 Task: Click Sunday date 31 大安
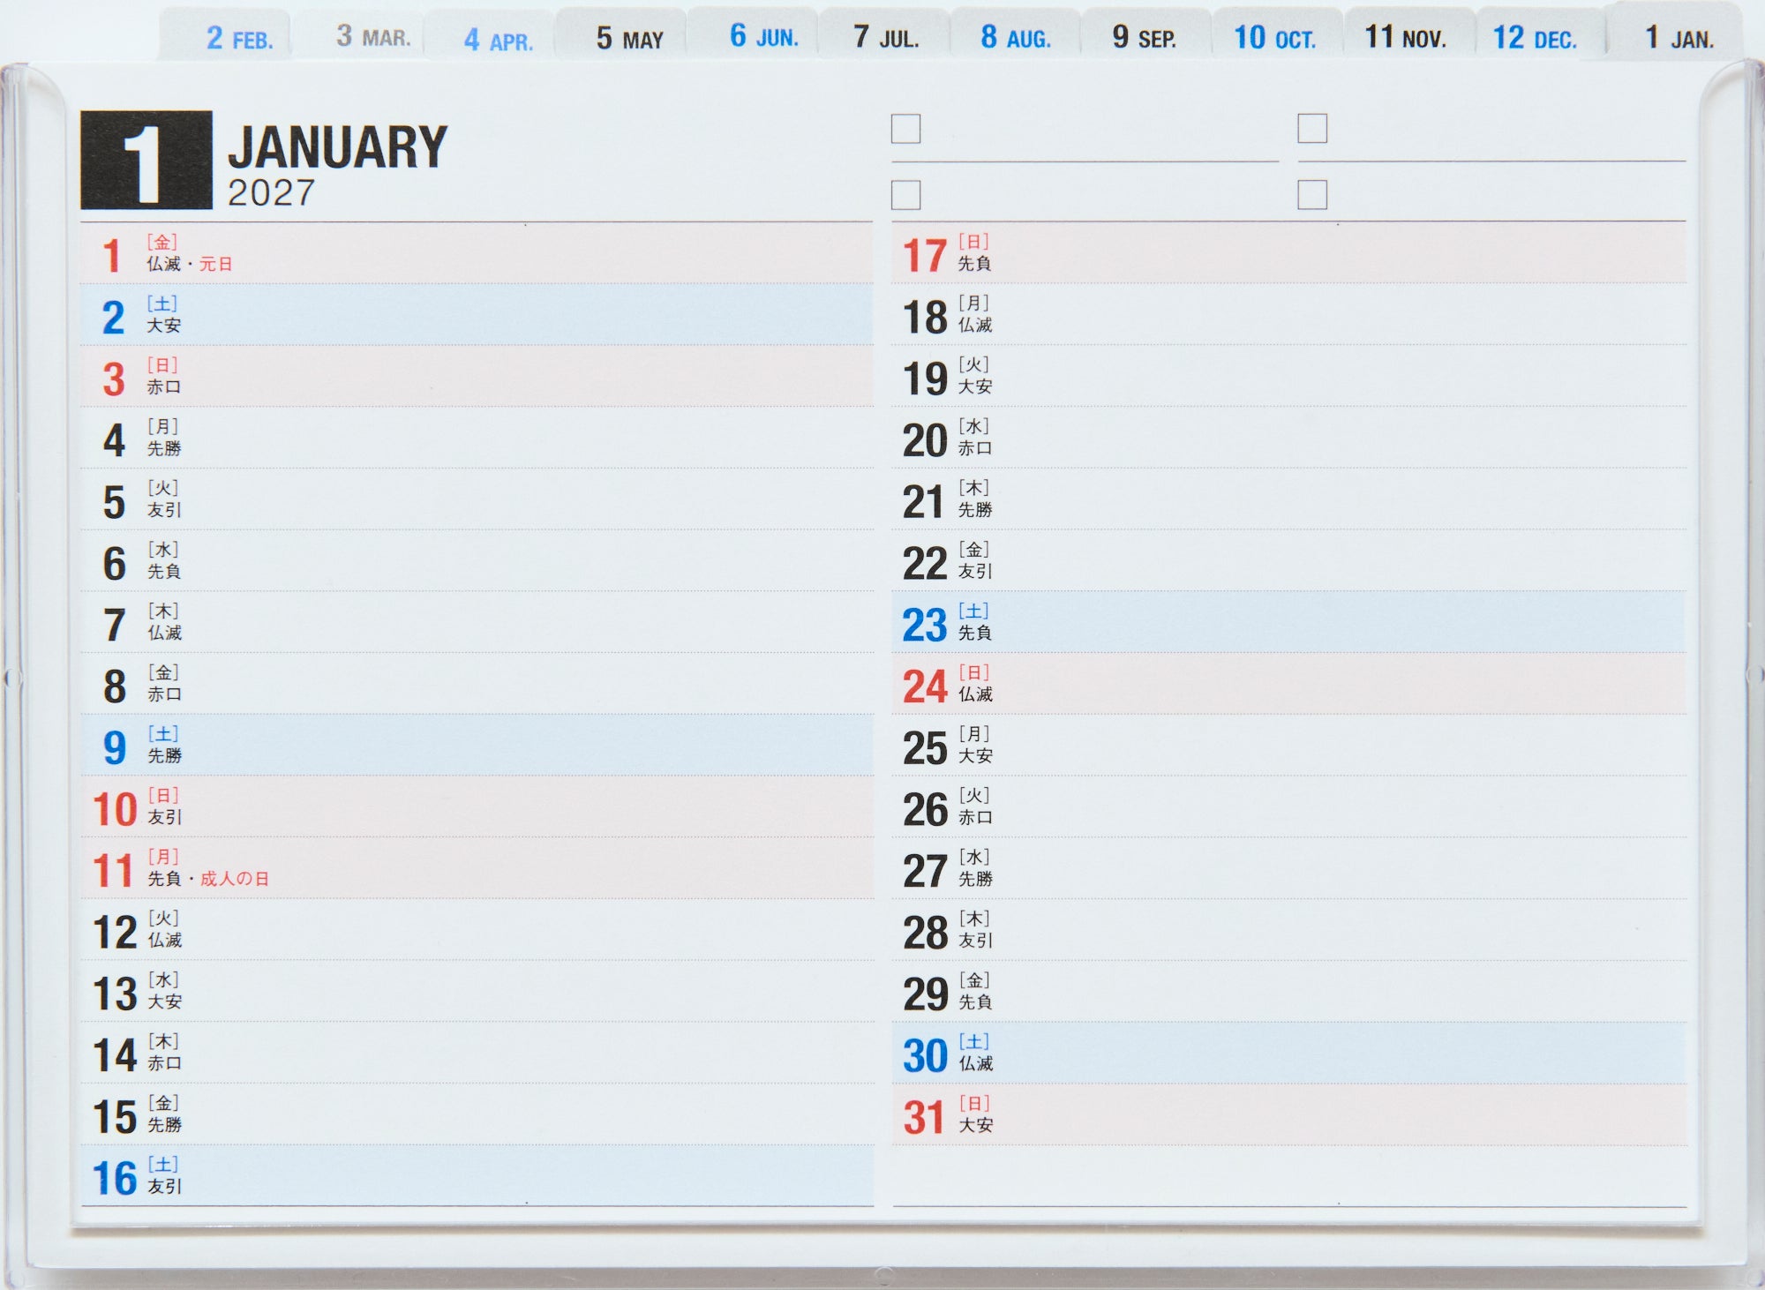tap(1288, 1115)
